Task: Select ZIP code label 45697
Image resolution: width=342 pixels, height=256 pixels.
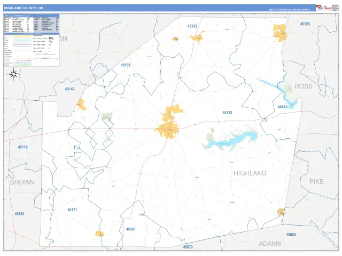Action: click(x=130, y=229)
